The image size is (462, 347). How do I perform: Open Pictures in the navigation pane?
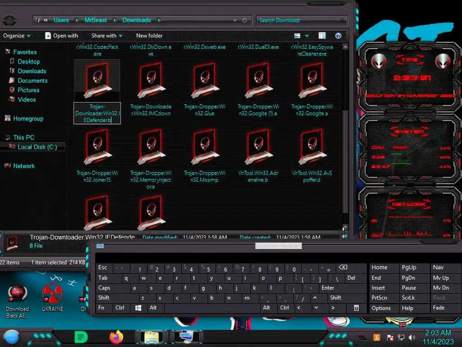[x=28, y=90]
